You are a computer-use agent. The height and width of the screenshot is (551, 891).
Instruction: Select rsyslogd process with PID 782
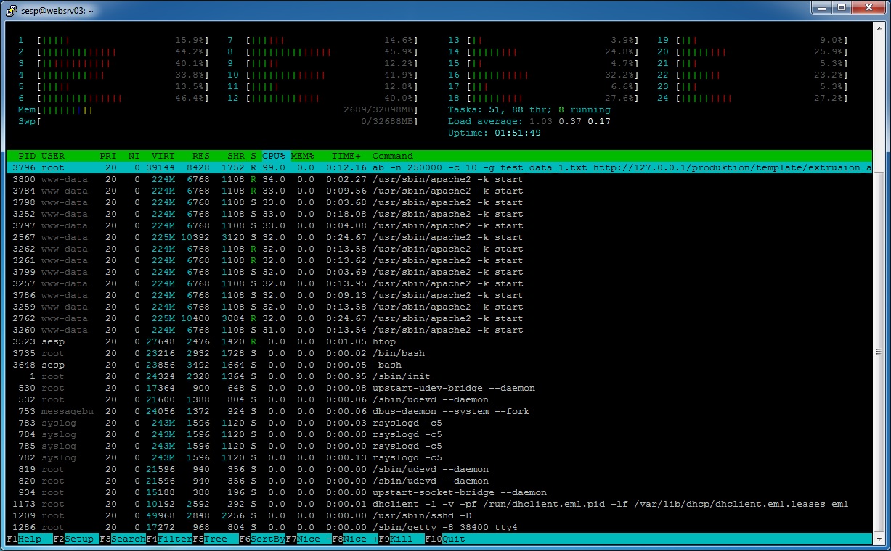(439, 457)
